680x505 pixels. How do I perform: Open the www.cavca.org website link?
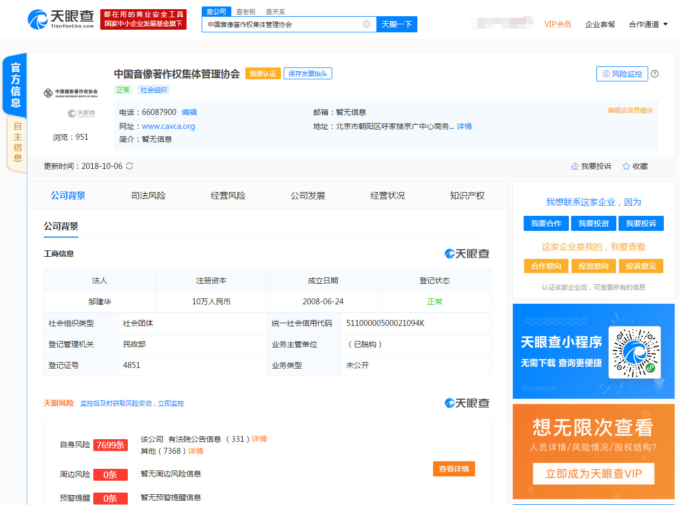click(168, 126)
